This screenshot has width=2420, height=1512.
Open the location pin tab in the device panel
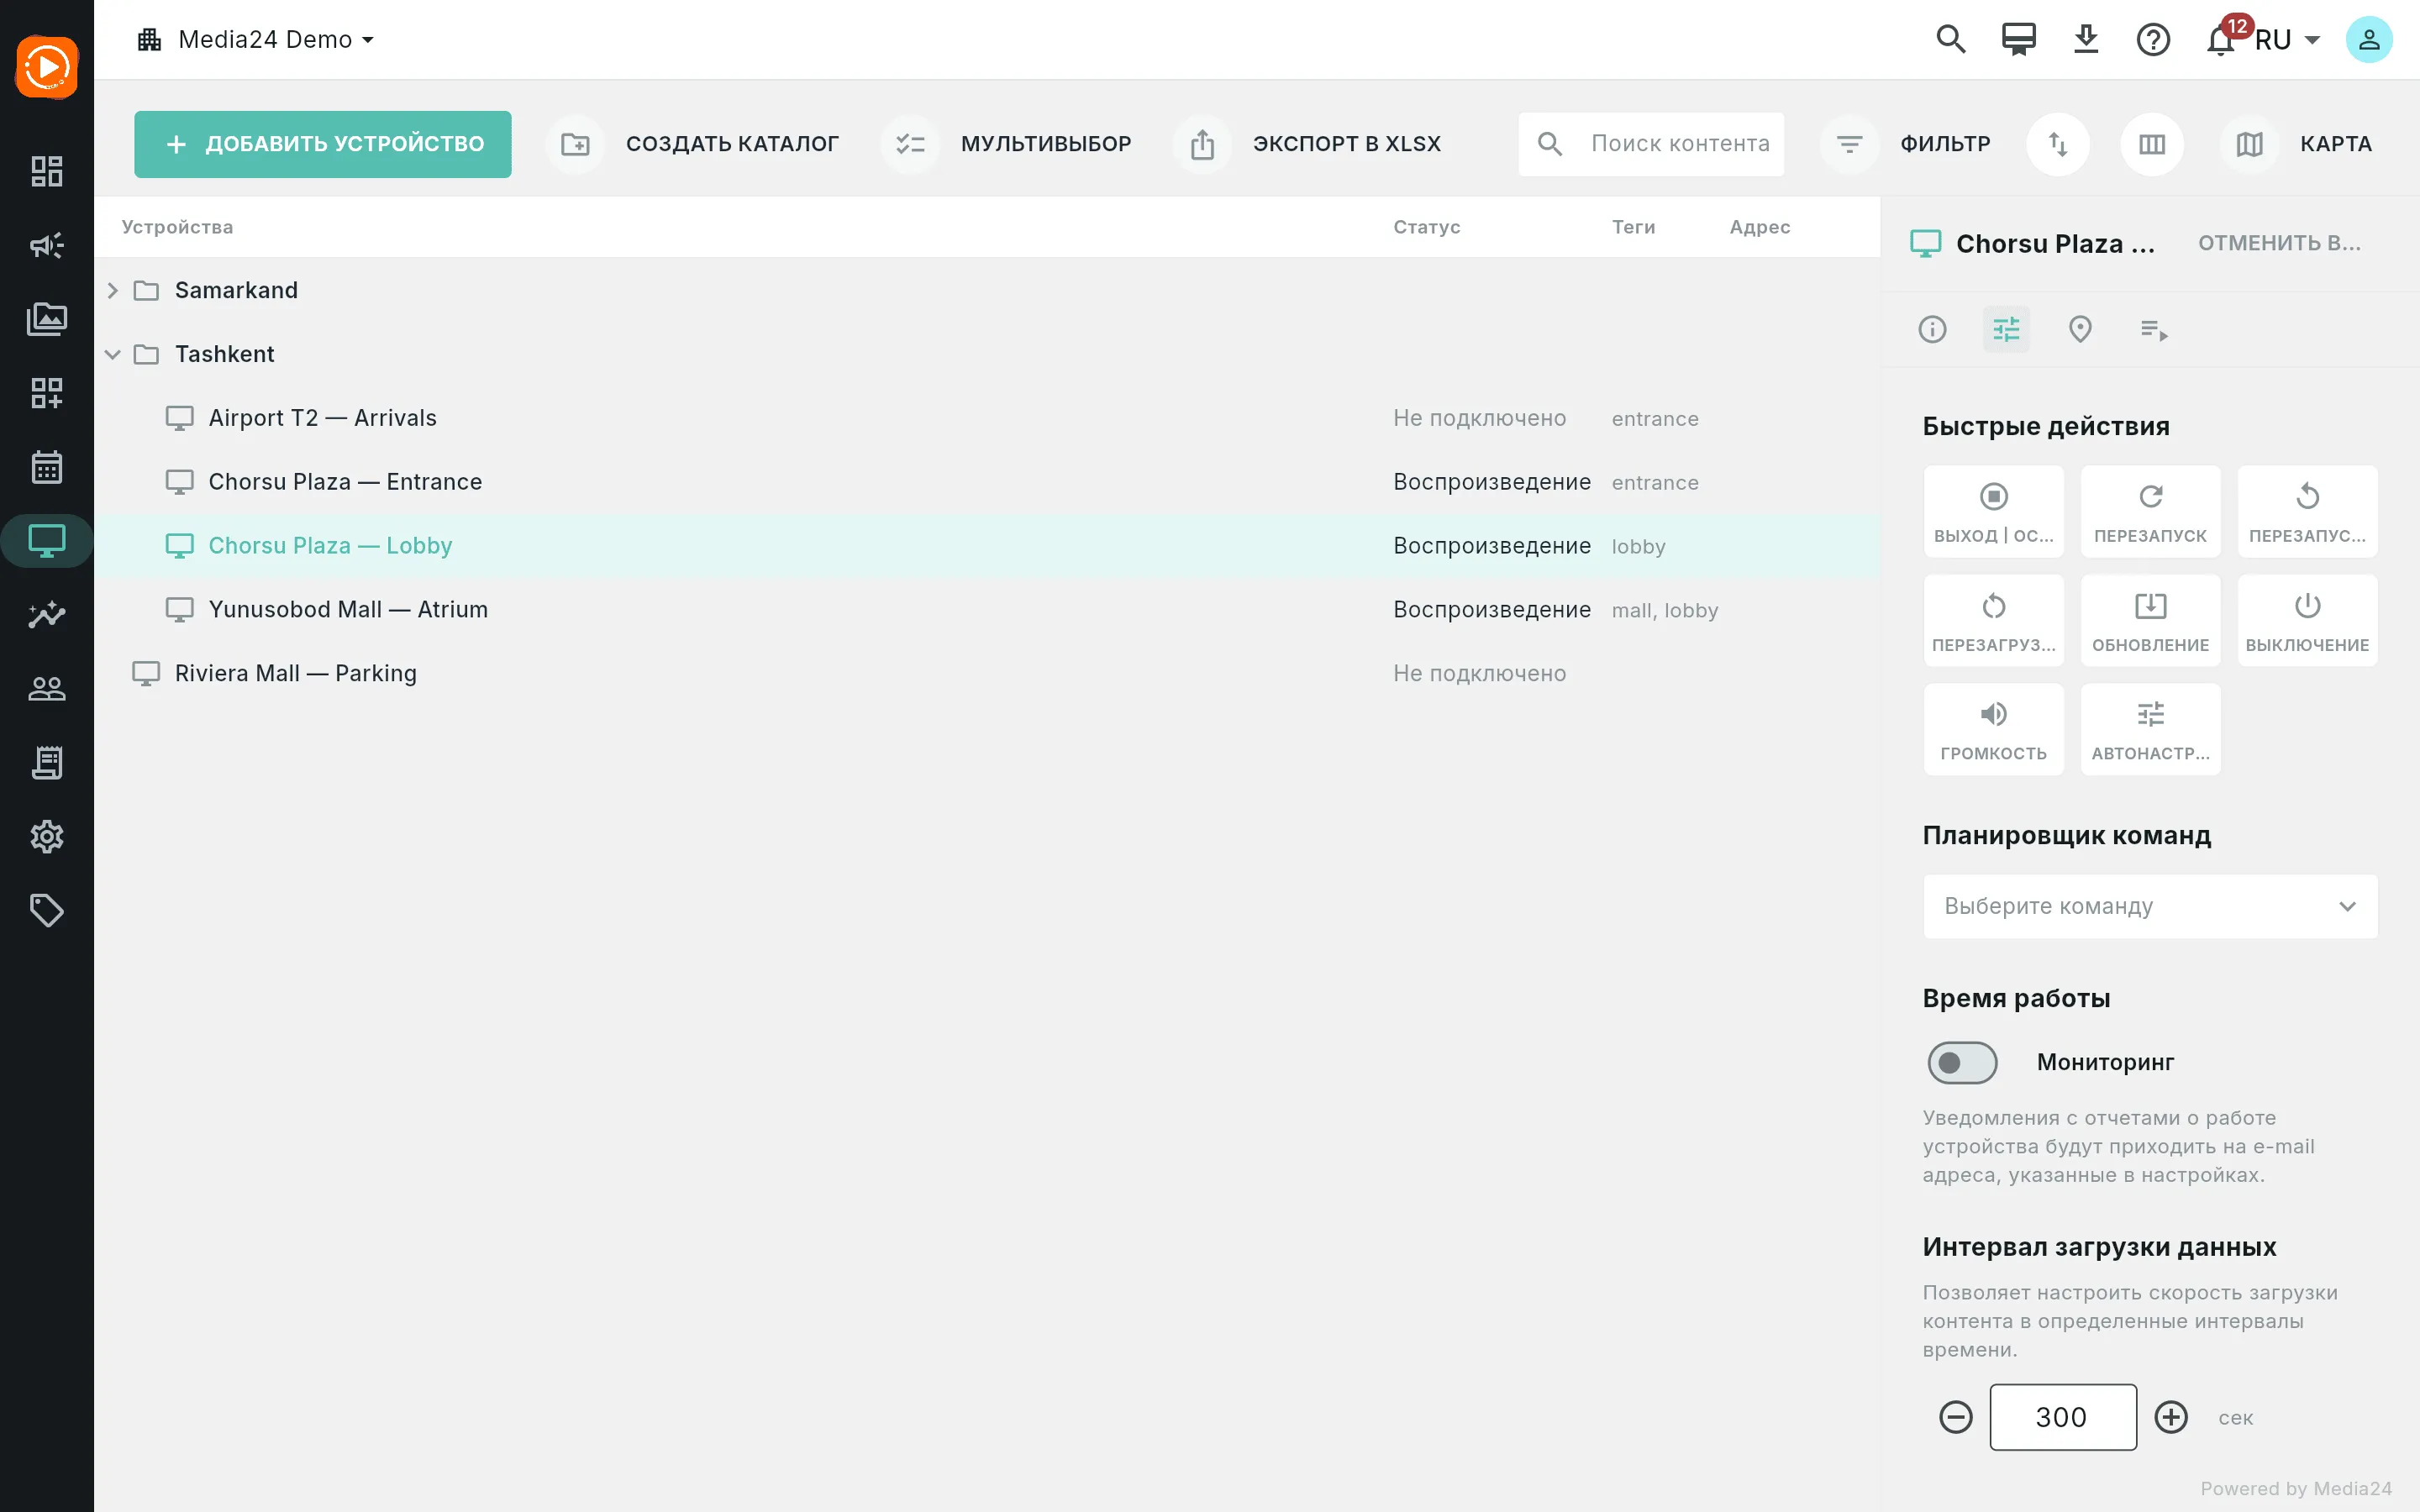[2080, 329]
